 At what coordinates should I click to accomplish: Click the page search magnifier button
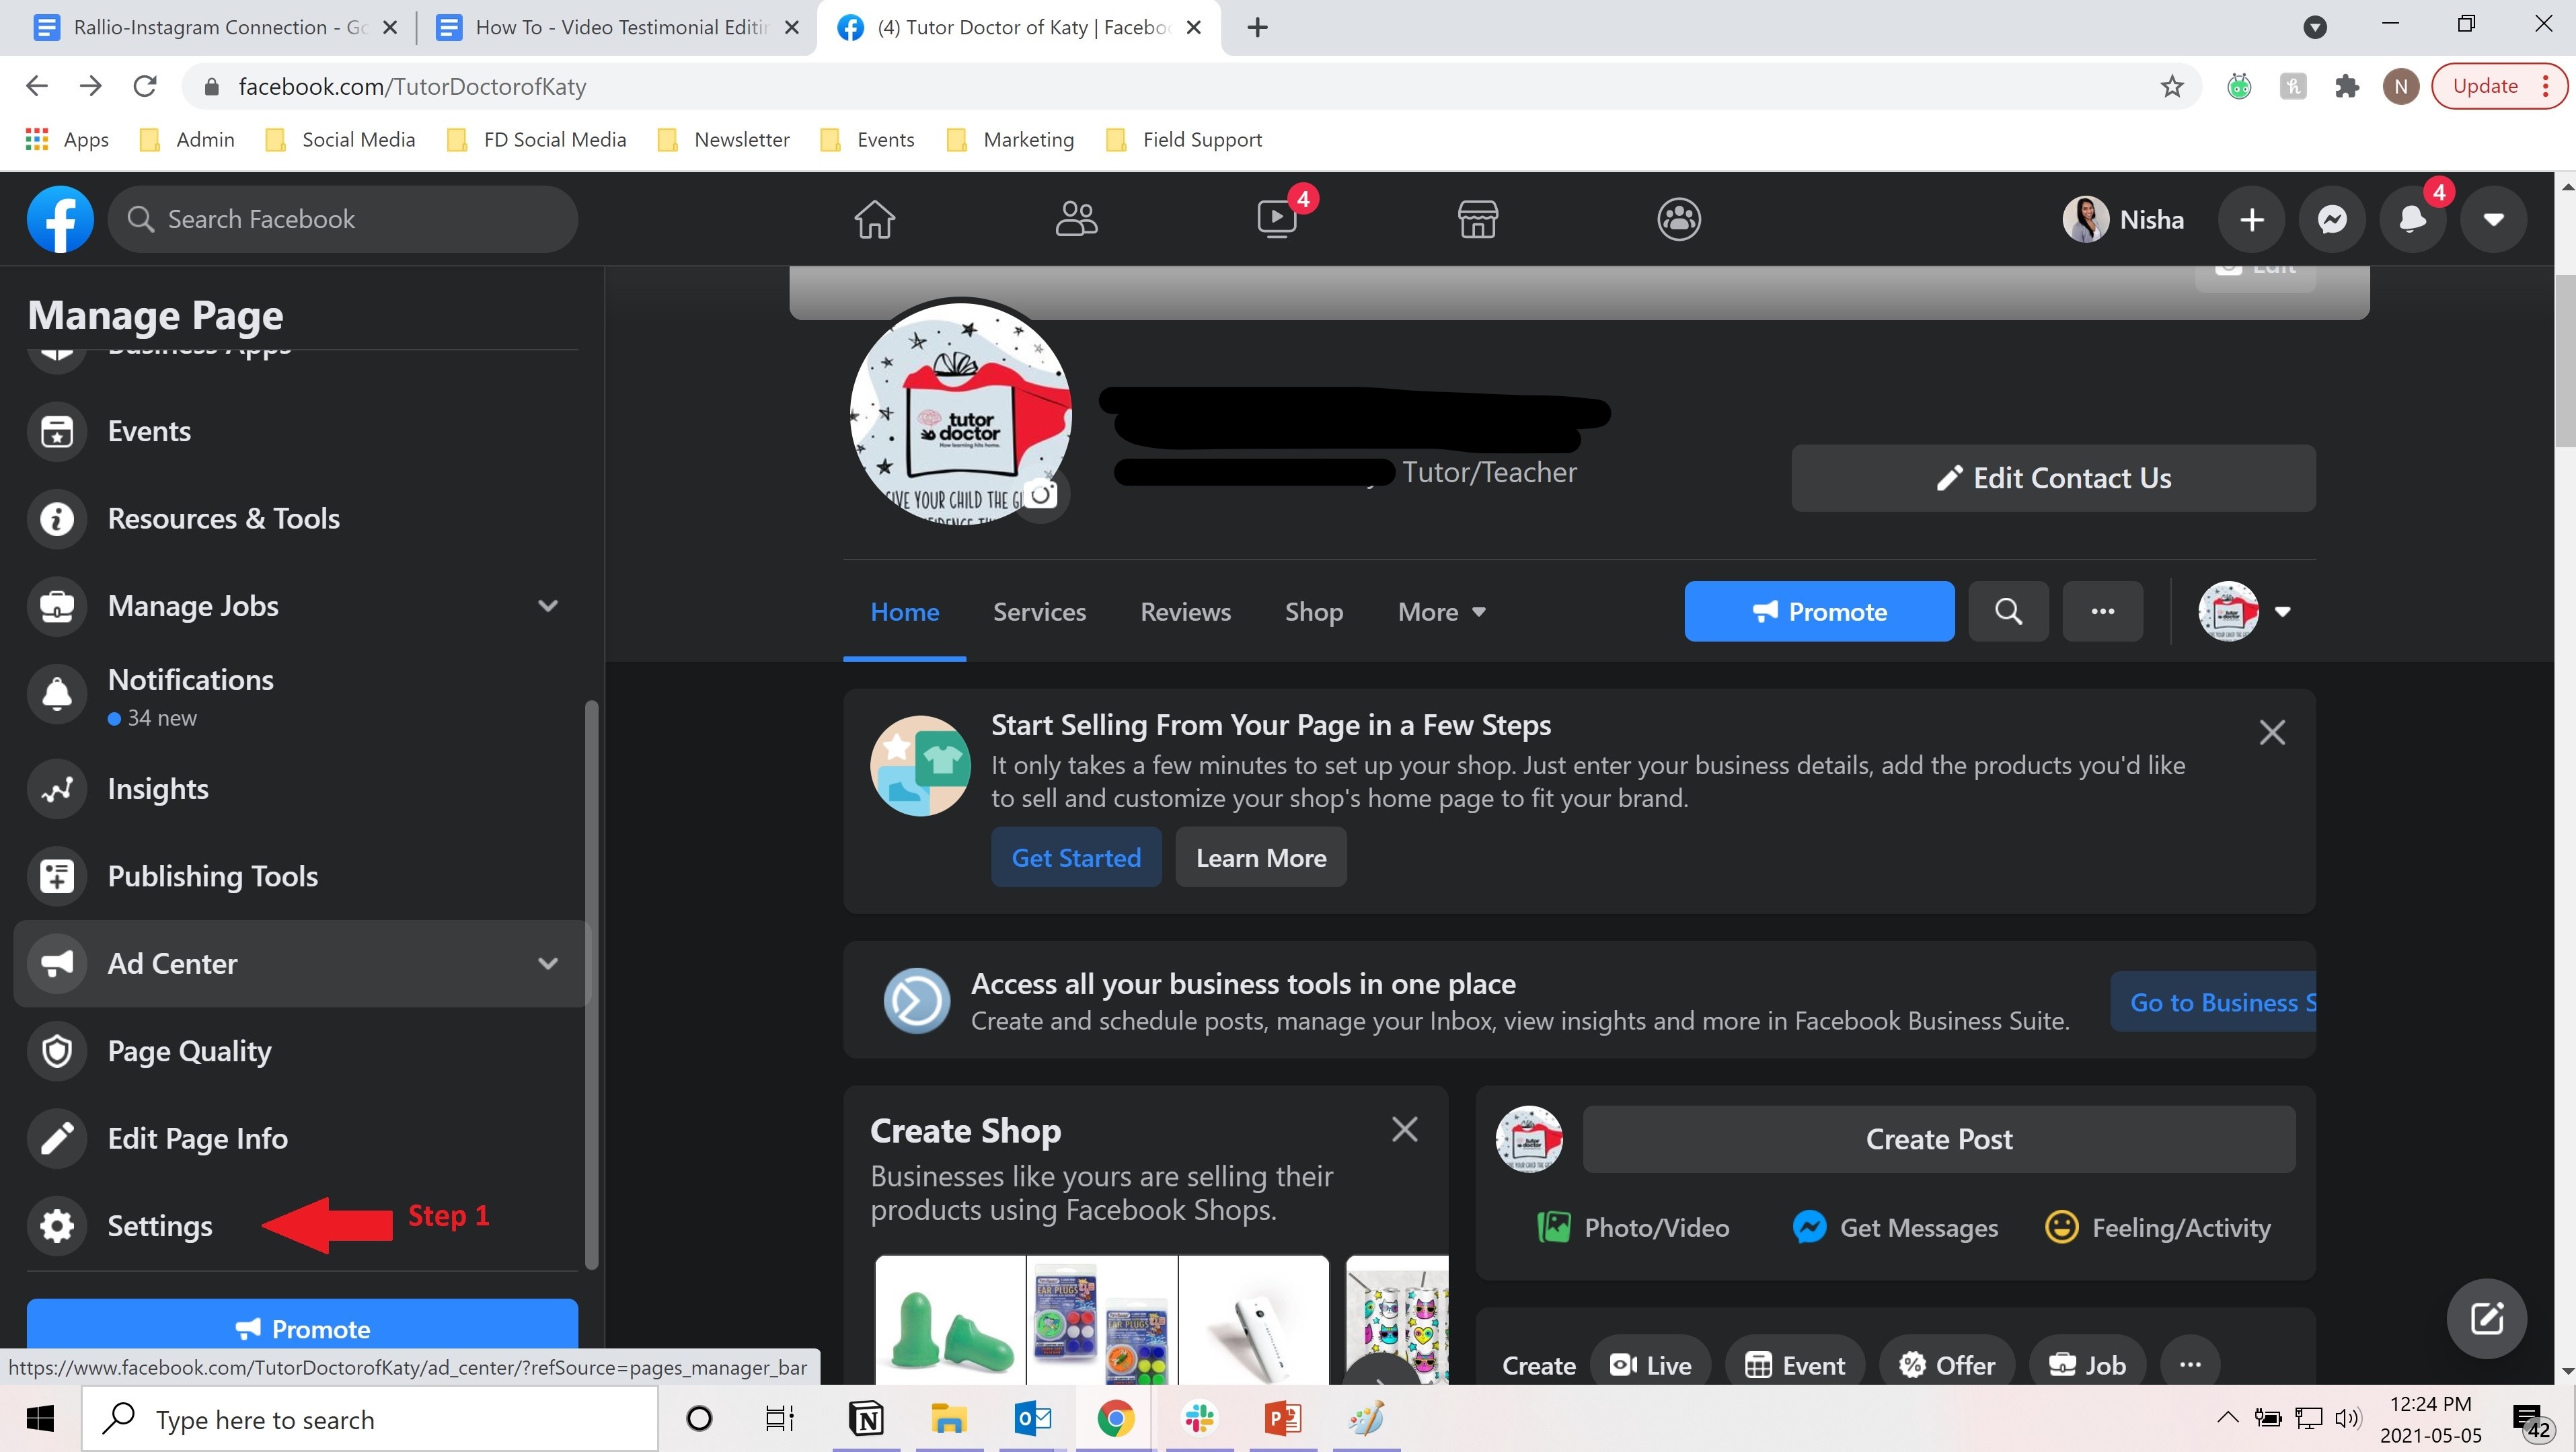(x=2008, y=611)
